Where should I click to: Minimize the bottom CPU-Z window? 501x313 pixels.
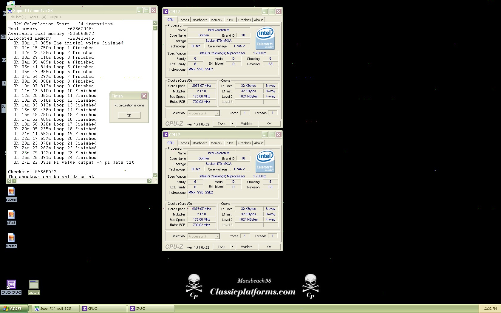click(x=265, y=134)
